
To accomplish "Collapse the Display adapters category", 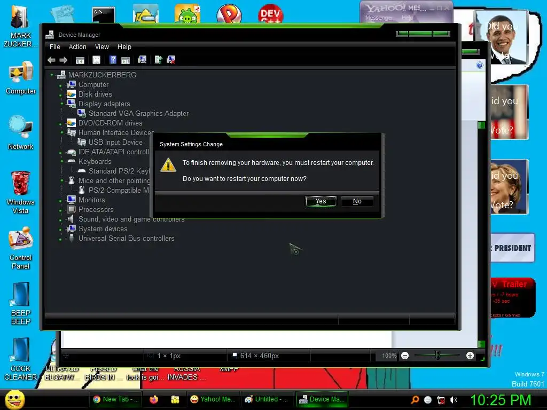I will tap(62, 103).
